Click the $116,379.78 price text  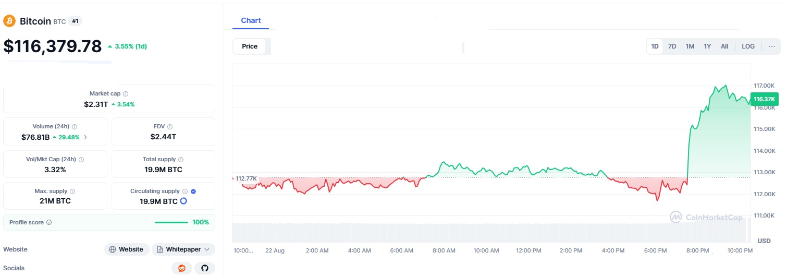53,46
